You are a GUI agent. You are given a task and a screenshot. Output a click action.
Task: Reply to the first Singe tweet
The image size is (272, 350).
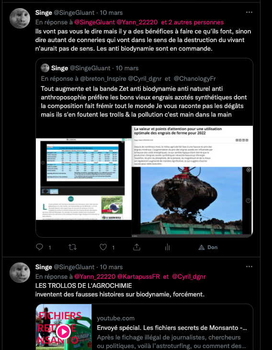pyautogui.click(x=40, y=247)
